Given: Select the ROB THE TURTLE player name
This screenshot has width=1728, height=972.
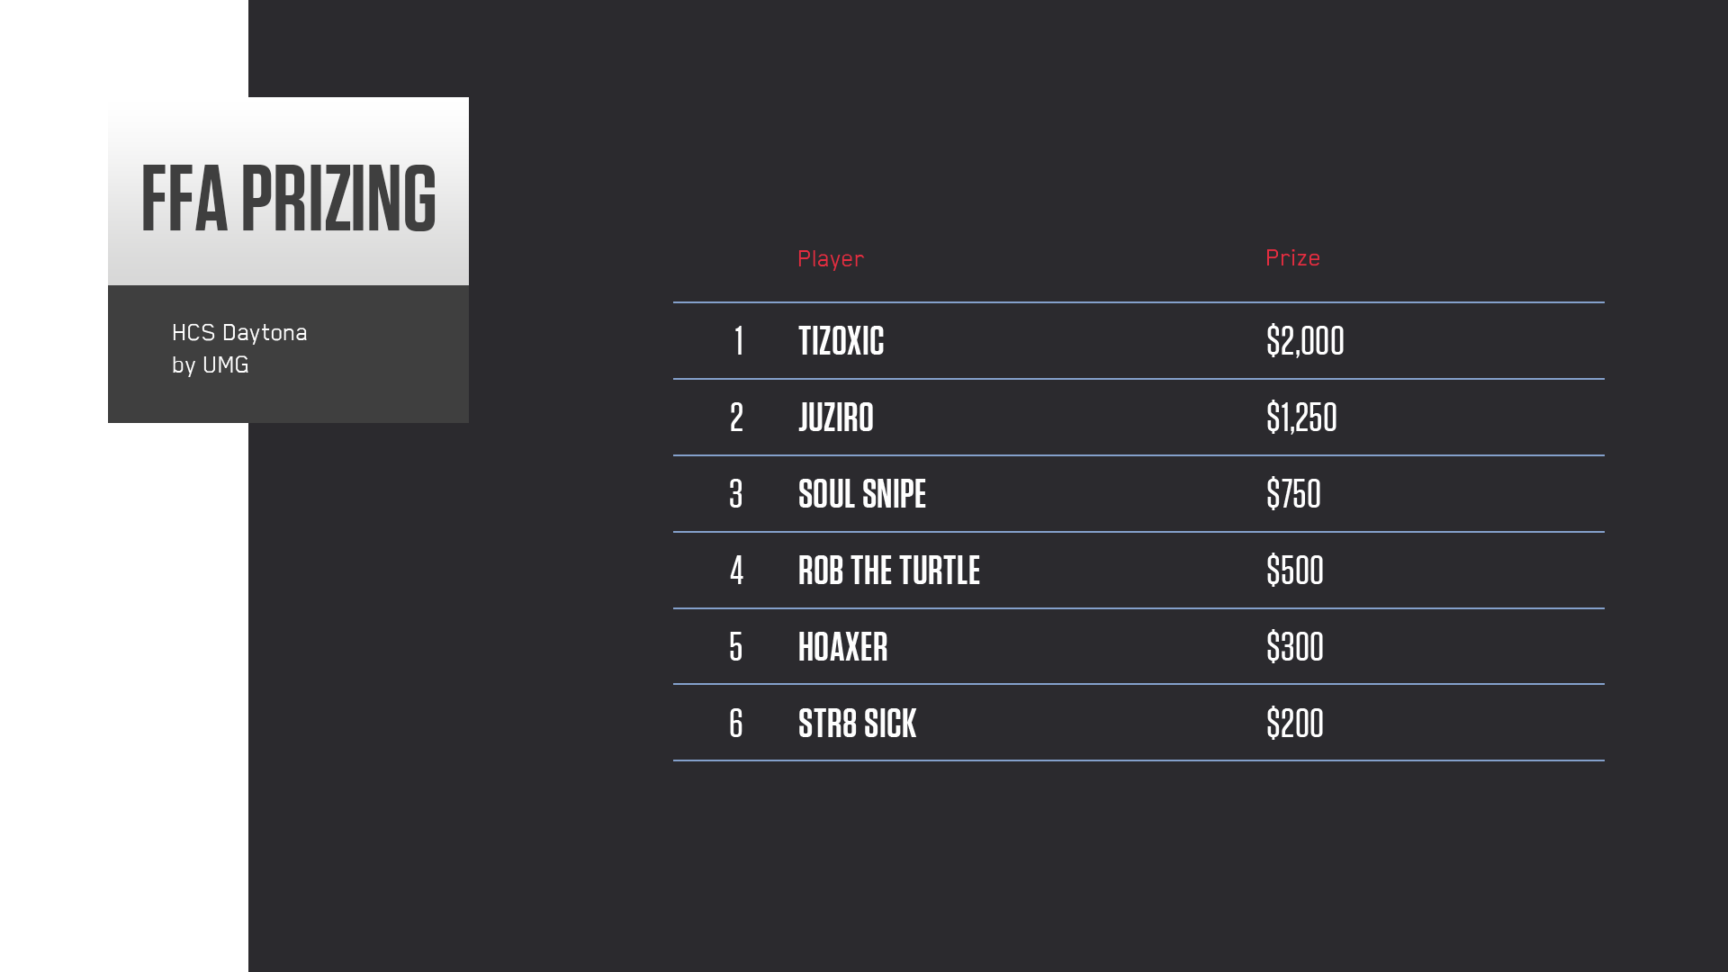Looking at the screenshot, I should point(888,571).
